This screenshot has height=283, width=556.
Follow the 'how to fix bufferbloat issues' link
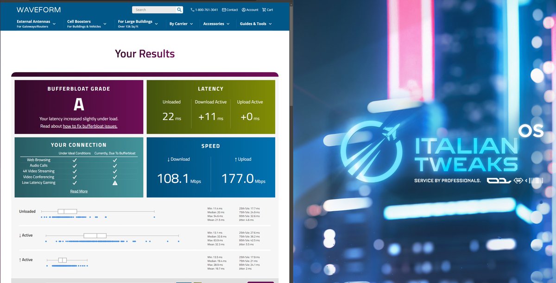[90, 126]
